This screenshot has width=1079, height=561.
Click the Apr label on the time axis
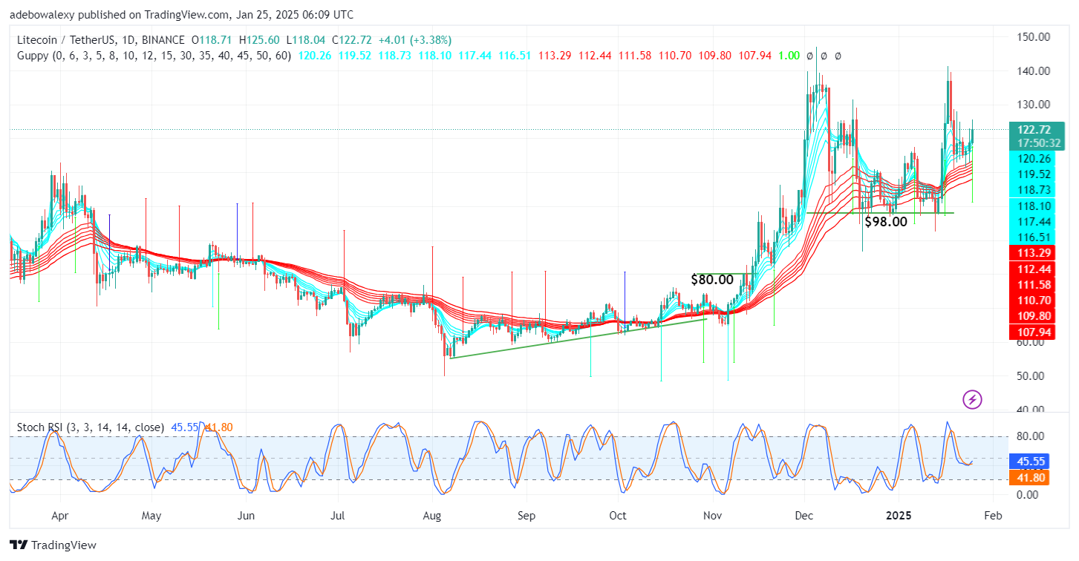(60, 515)
